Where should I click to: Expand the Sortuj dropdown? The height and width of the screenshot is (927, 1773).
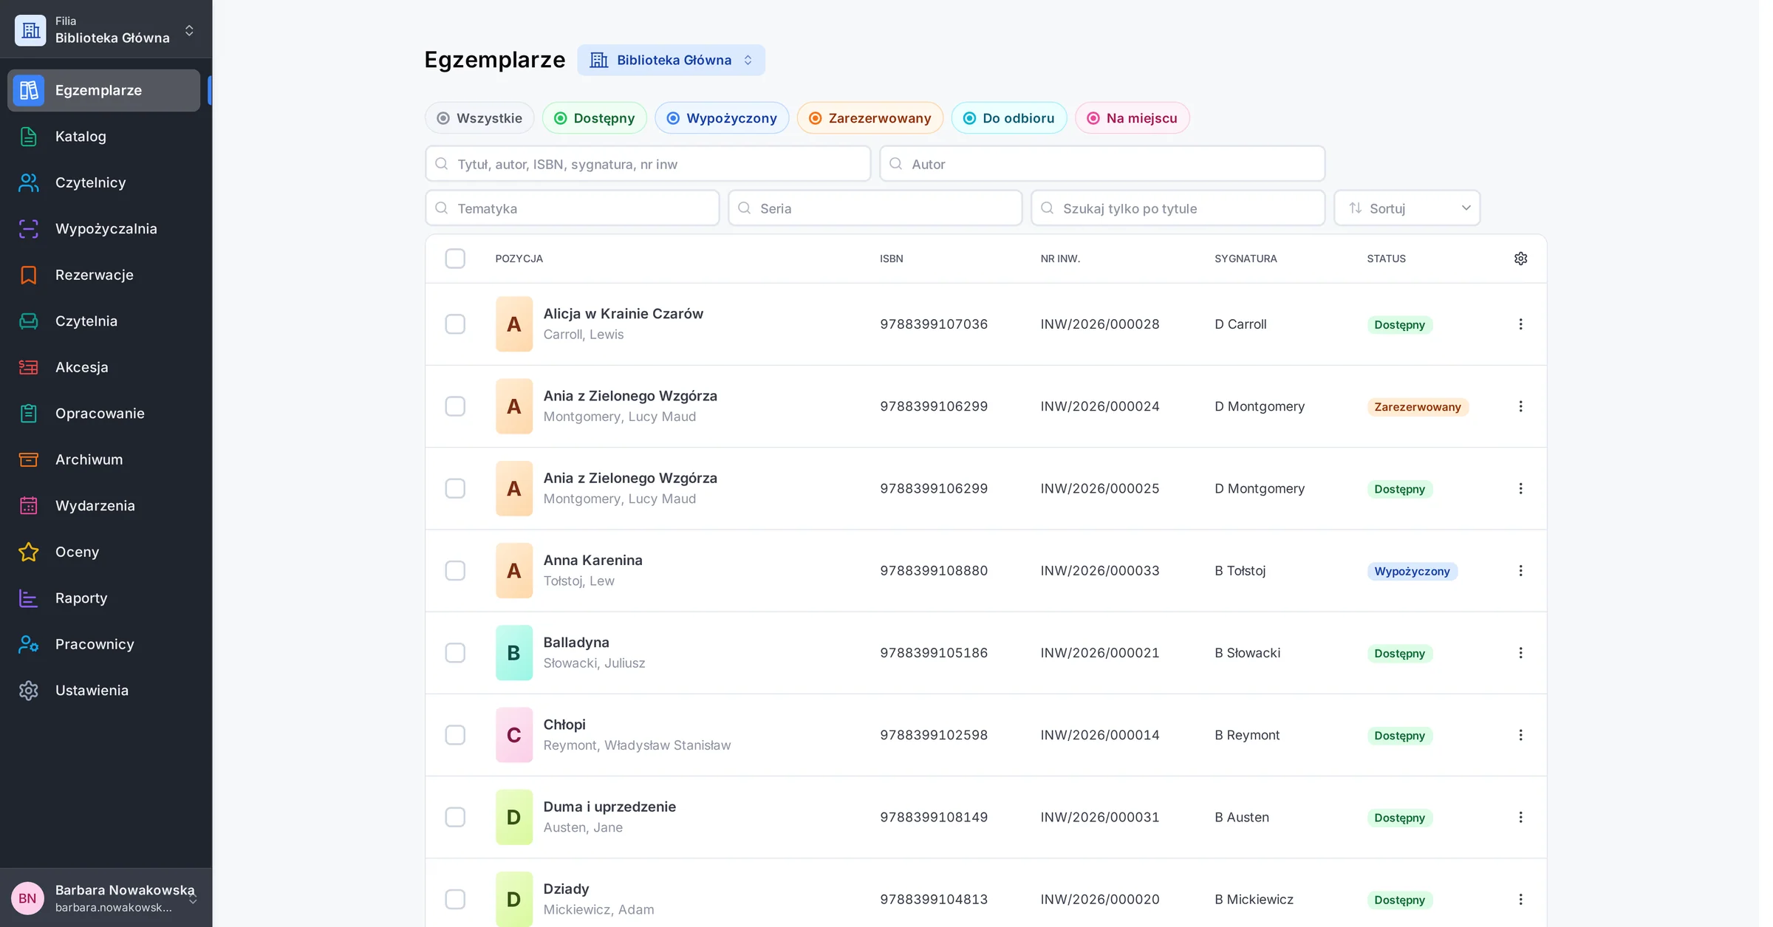[x=1407, y=208]
